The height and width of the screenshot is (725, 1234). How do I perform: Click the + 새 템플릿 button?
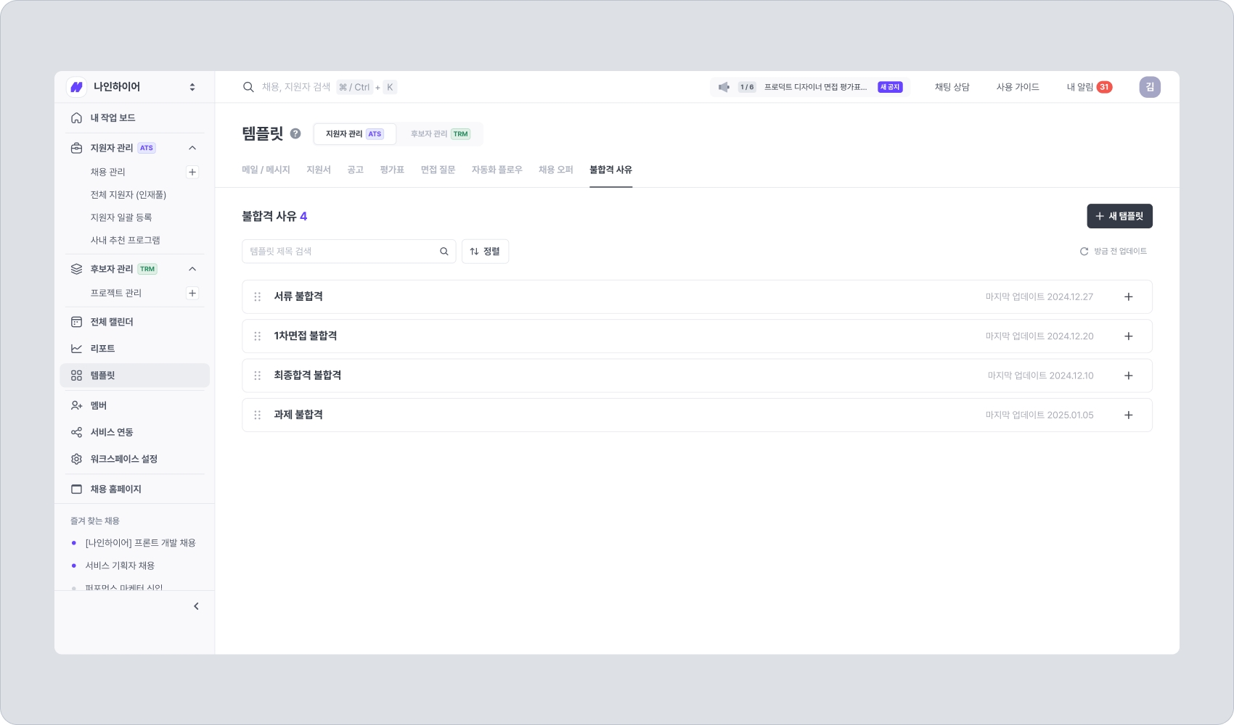point(1119,216)
